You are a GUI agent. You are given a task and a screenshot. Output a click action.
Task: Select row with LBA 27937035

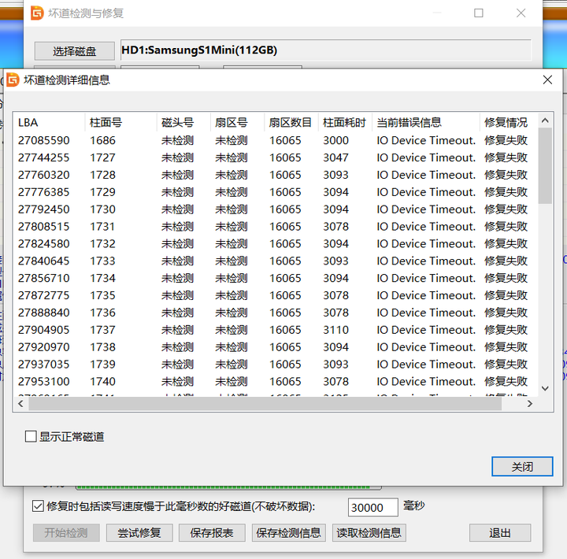pyautogui.click(x=276, y=364)
